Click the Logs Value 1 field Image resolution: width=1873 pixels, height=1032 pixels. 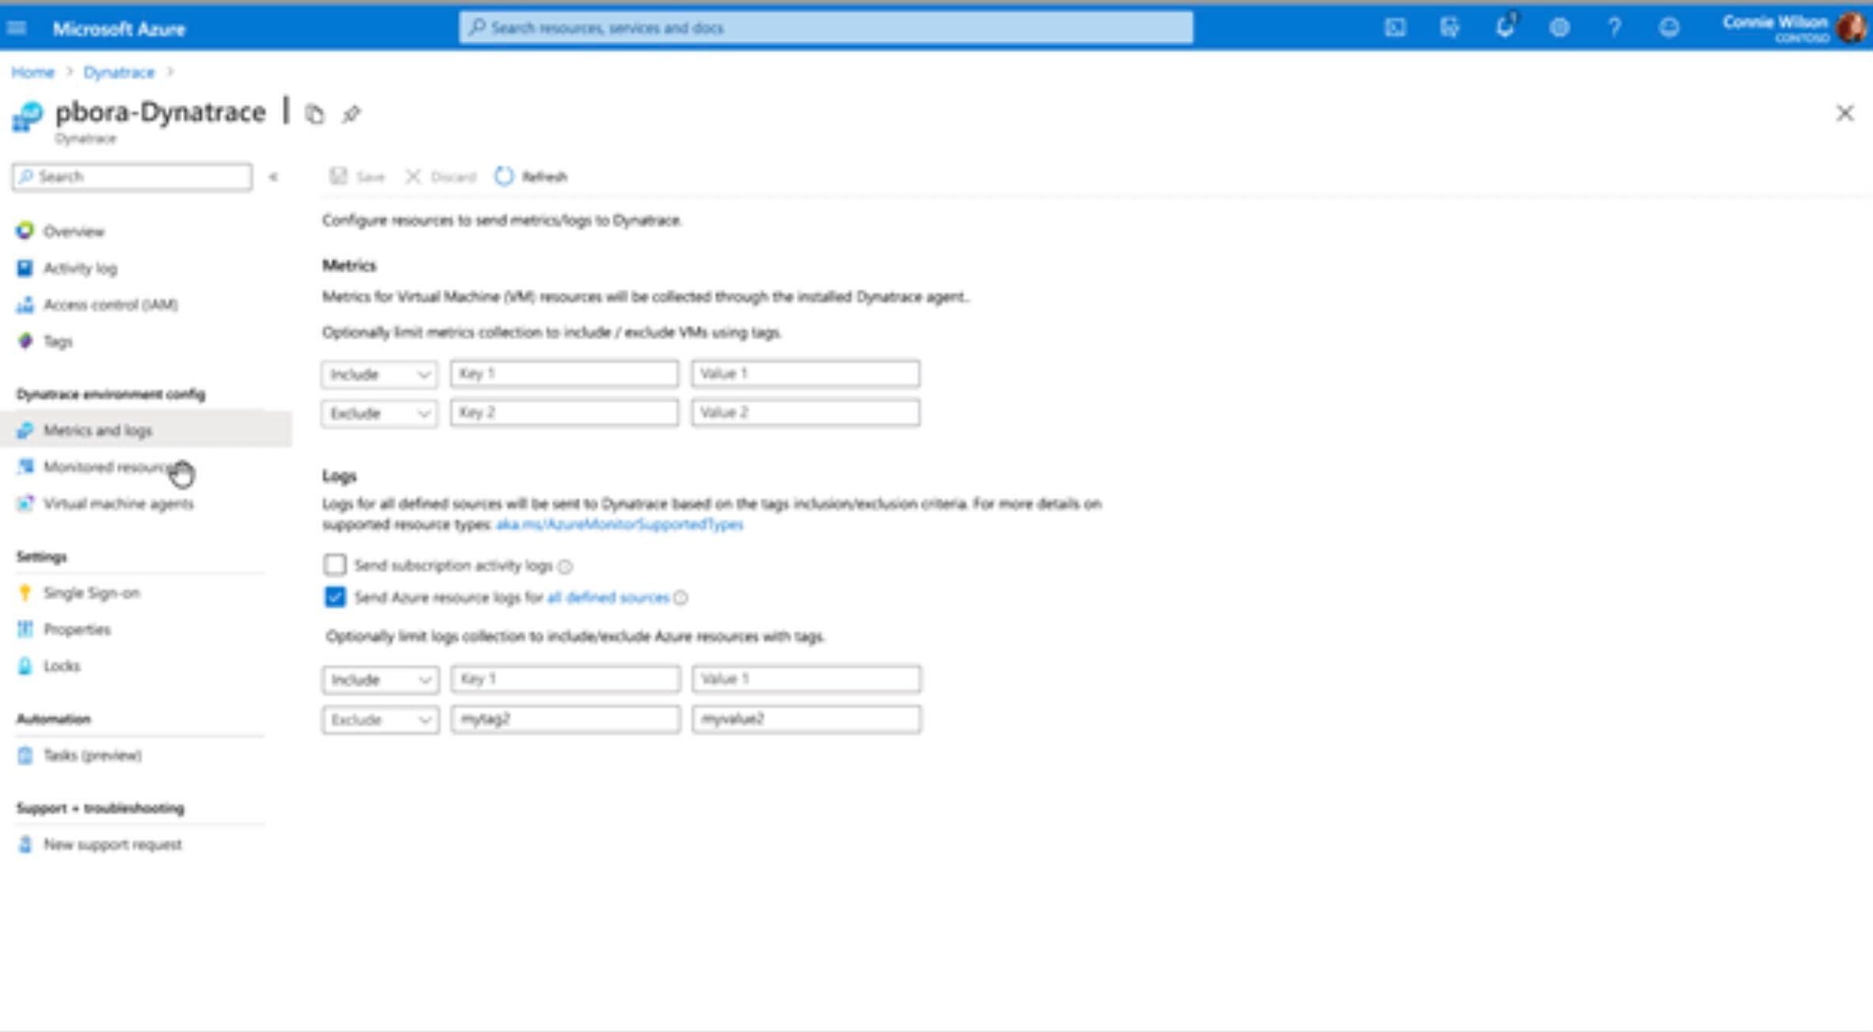click(x=806, y=679)
